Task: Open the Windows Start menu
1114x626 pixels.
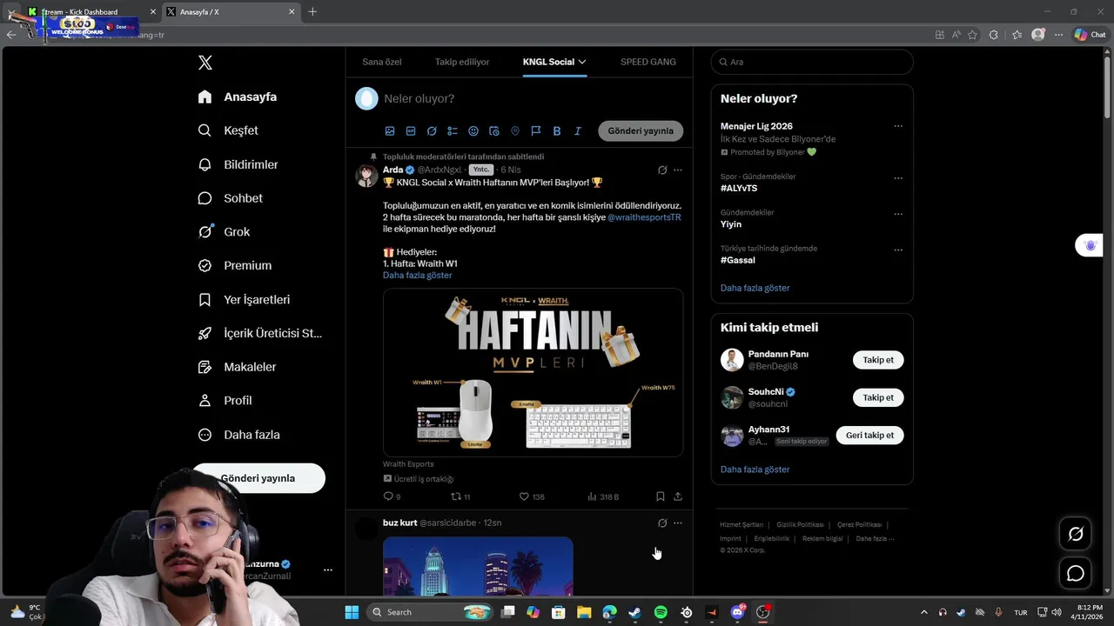Action: [x=352, y=612]
